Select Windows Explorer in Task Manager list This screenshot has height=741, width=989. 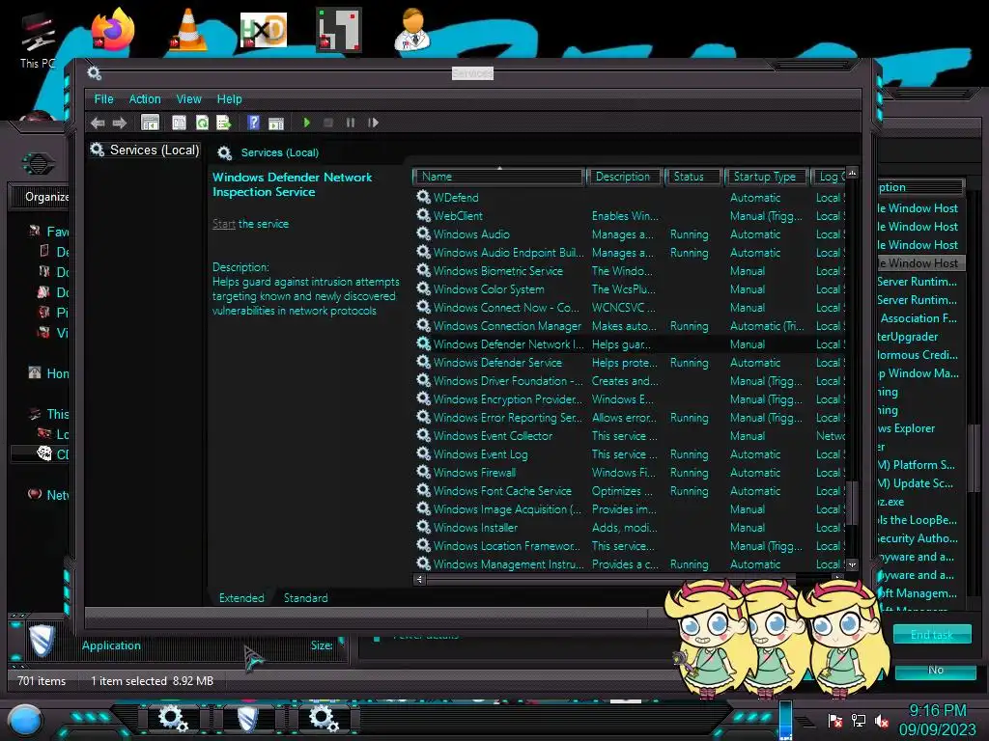919,428
